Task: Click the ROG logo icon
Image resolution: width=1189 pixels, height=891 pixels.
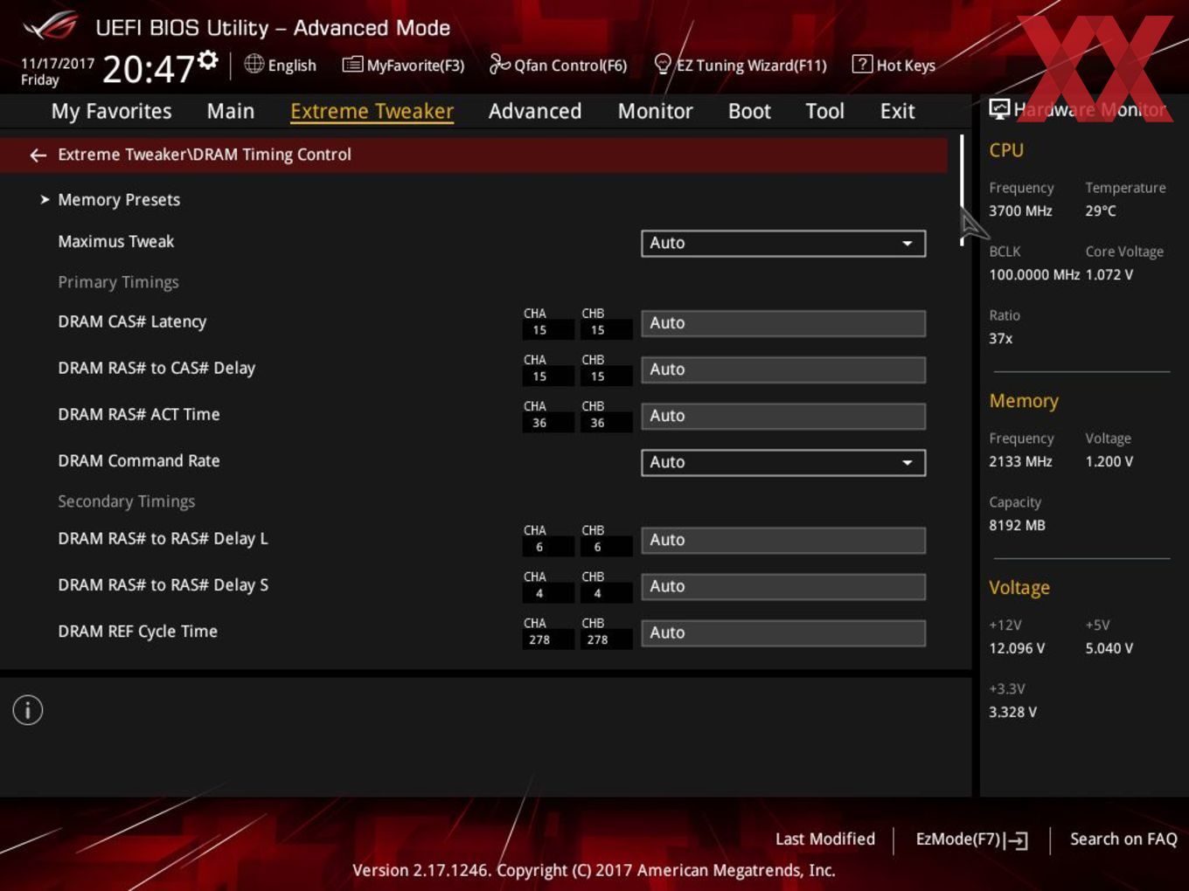Action: [x=51, y=26]
